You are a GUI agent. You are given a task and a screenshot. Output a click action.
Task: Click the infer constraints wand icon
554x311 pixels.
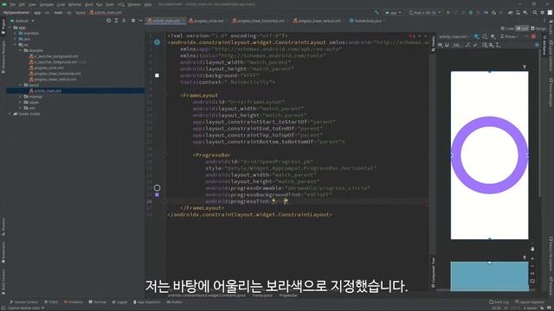[475, 45]
